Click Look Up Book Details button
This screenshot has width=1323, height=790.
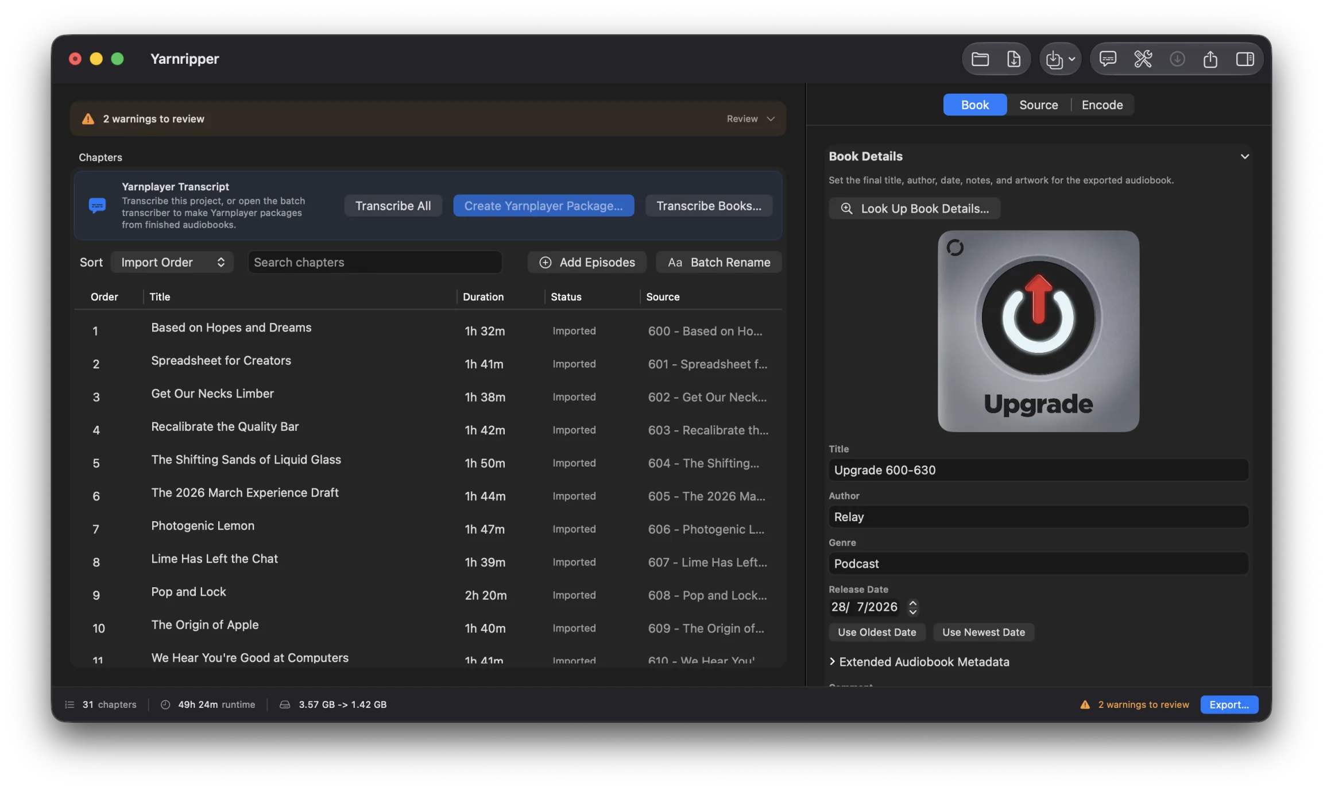pyautogui.click(x=914, y=208)
